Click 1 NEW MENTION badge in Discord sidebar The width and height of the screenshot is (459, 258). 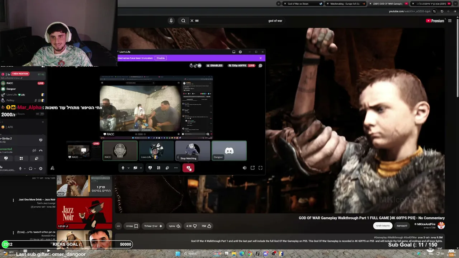(x=20, y=74)
